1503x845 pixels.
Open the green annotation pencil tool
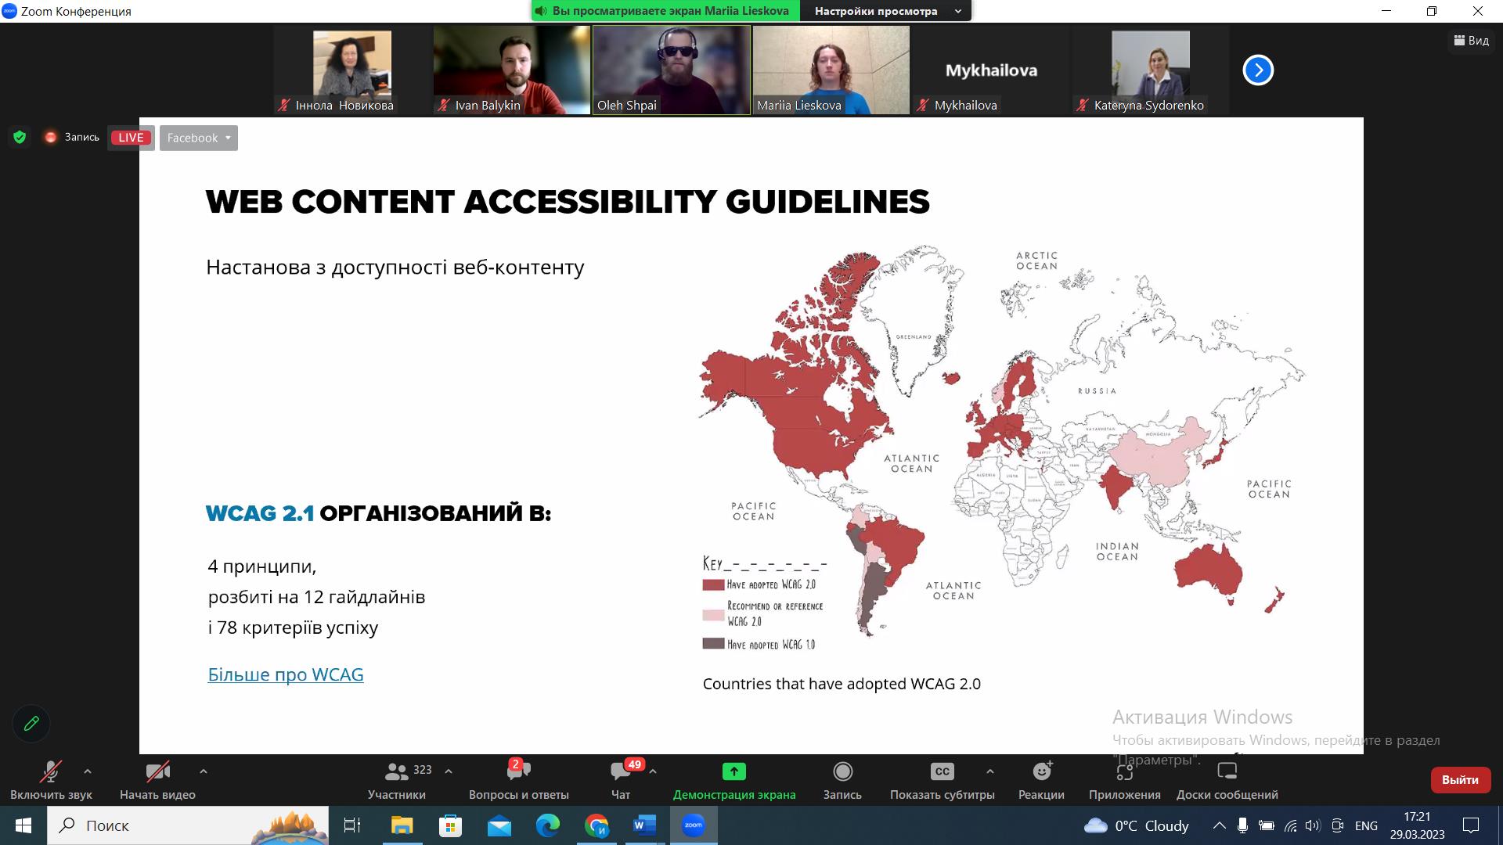(x=31, y=724)
